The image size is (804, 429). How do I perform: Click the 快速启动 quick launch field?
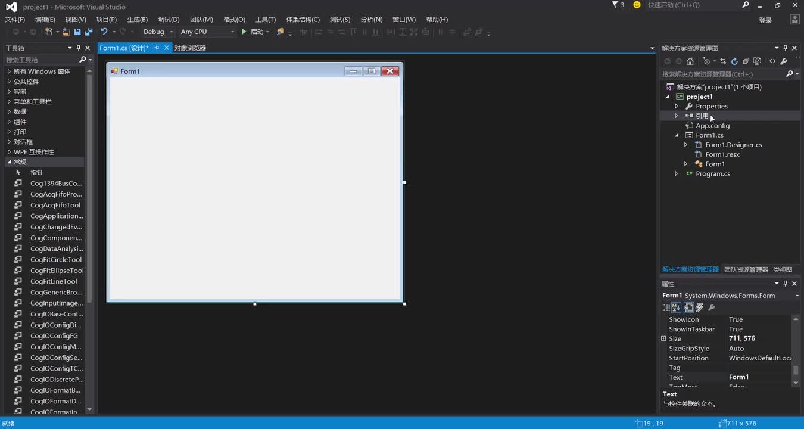tap(693, 5)
